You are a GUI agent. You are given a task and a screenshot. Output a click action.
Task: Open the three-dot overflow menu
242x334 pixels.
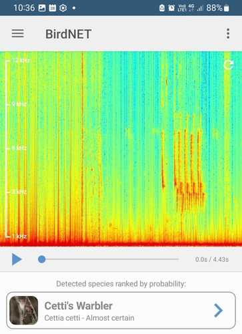point(228,33)
